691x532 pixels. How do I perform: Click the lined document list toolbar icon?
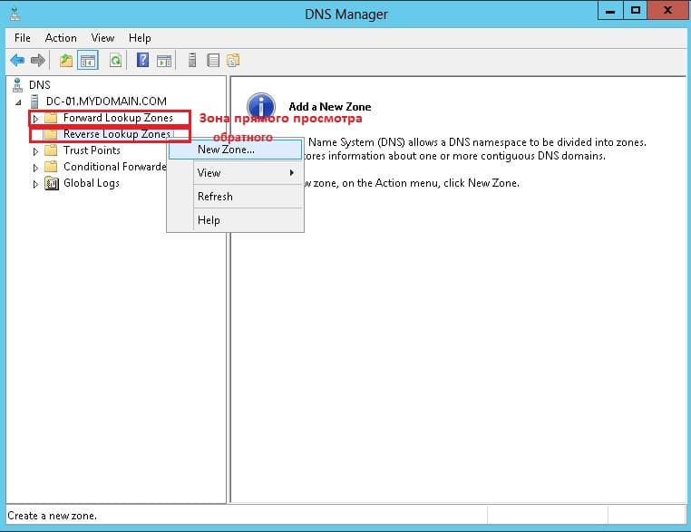pos(213,61)
